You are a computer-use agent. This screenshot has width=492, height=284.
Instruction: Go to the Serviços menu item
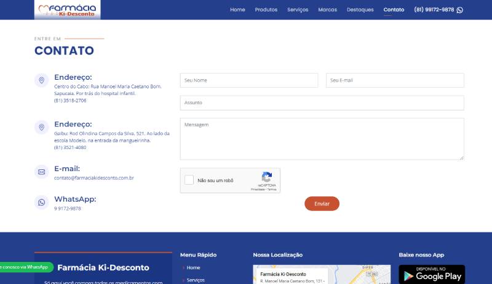click(298, 10)
